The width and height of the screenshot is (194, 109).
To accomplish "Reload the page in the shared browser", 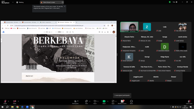I will (8, 25).
